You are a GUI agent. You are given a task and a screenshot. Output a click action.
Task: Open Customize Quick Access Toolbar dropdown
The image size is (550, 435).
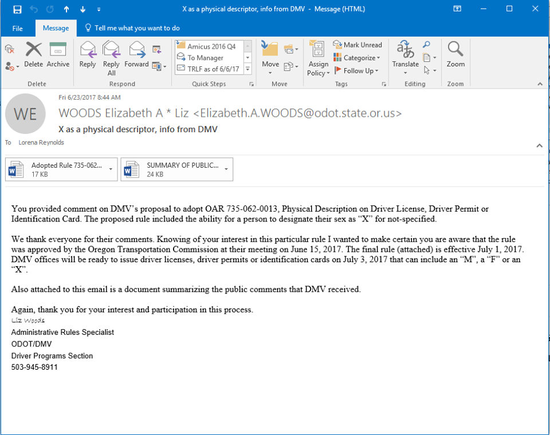point(99,10)
